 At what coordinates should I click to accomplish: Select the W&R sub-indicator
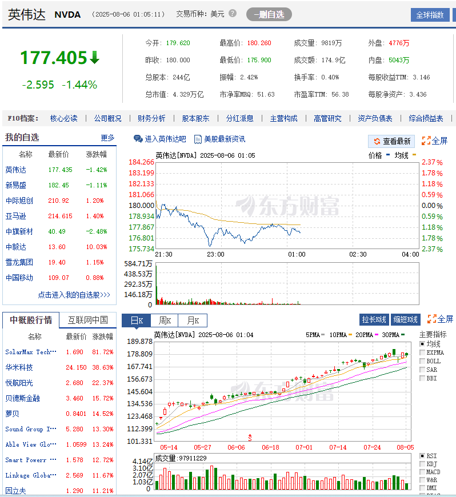[422, 480]
